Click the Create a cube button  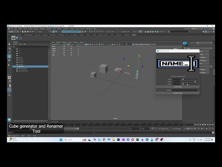[178, 87]
